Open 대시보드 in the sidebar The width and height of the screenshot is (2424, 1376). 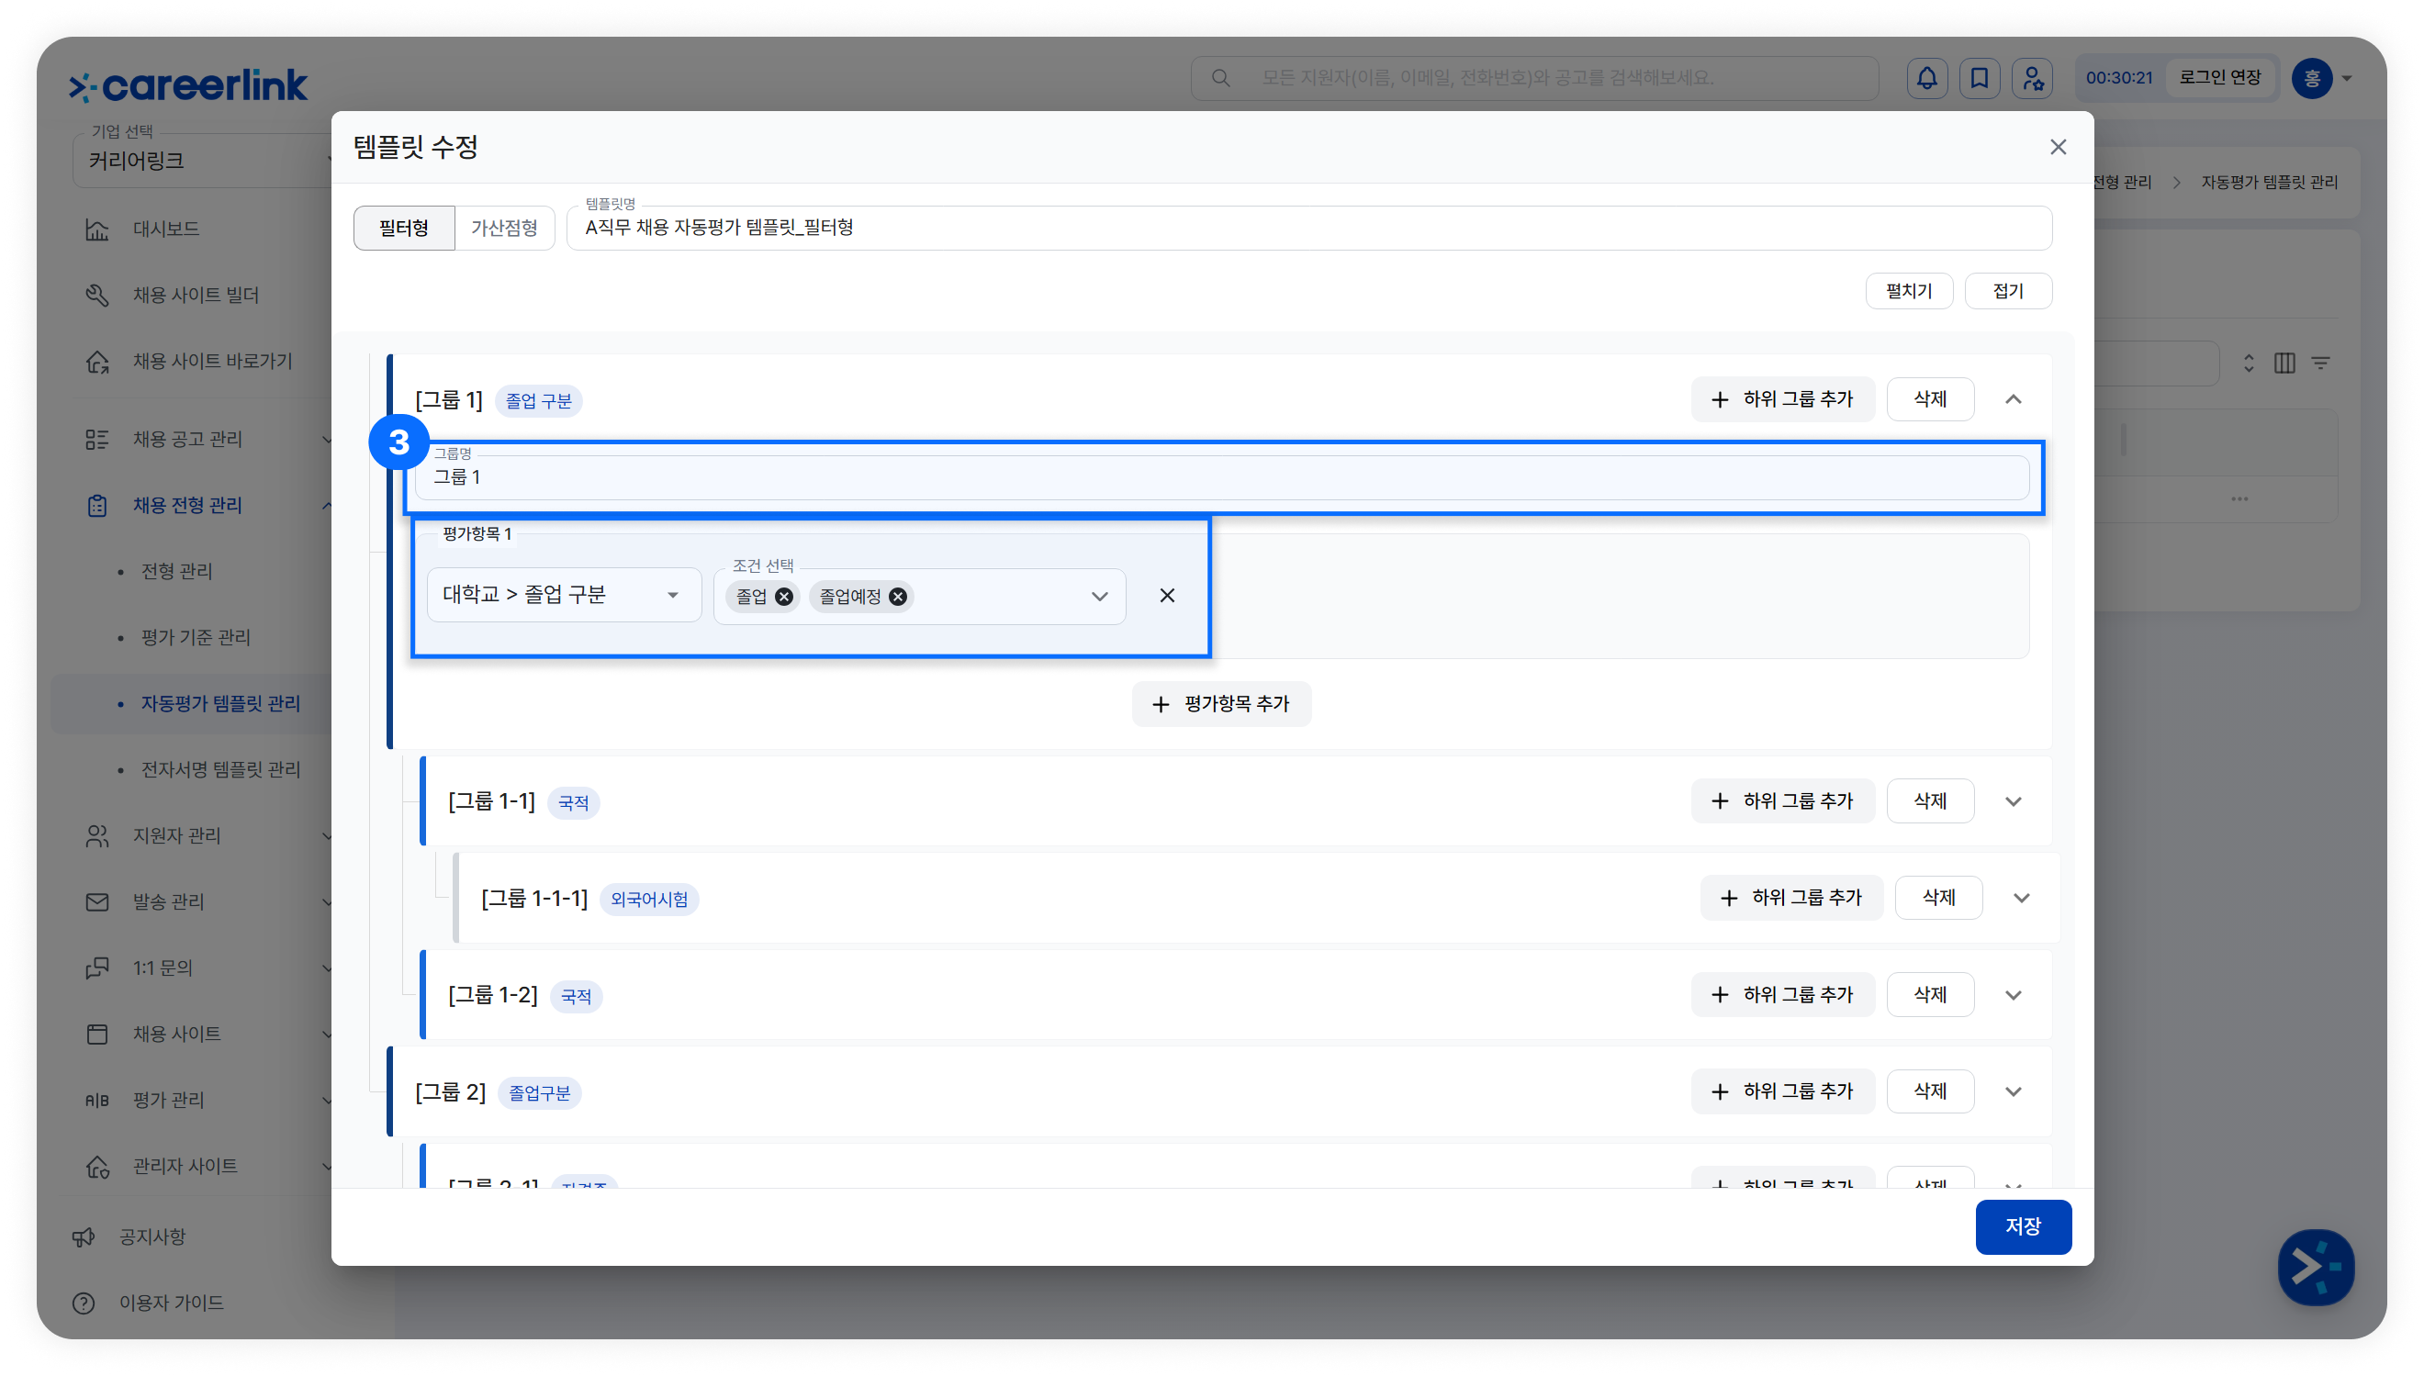click(x=165, y=229)
